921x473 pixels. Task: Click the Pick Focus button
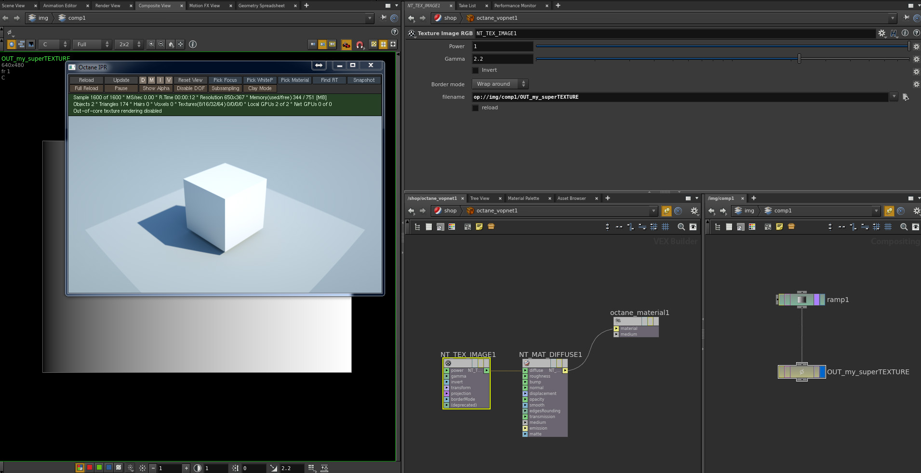[225, 80]
